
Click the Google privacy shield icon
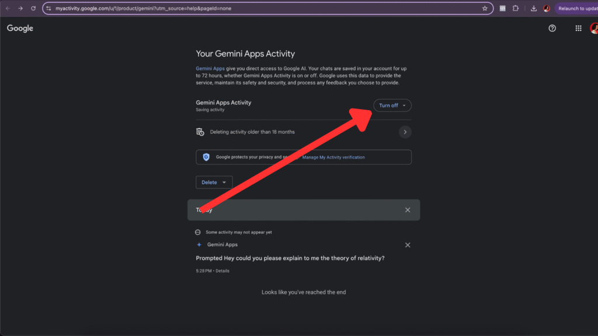(206, 157)
